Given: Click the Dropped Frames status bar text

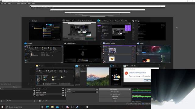Looking at the screenshot, I should (134, 104).
